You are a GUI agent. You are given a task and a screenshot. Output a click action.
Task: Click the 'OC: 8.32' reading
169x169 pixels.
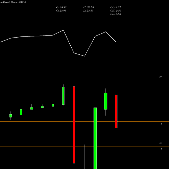point(116,7)
